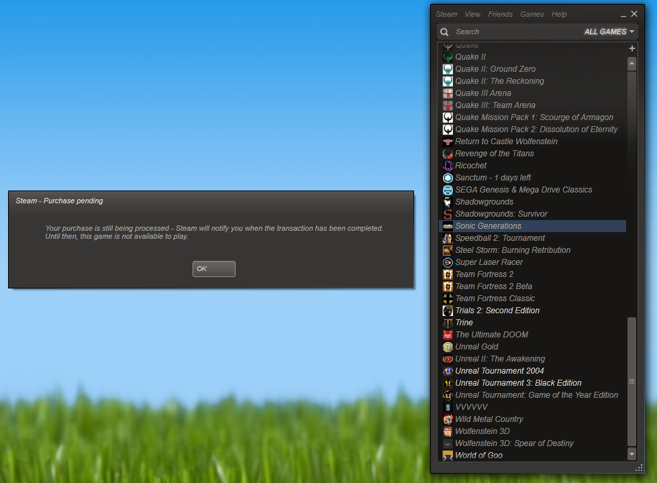This screenshot has height=483, width=657.
Task: Select Unreal II: The Awakening
Action: [532, 359]
